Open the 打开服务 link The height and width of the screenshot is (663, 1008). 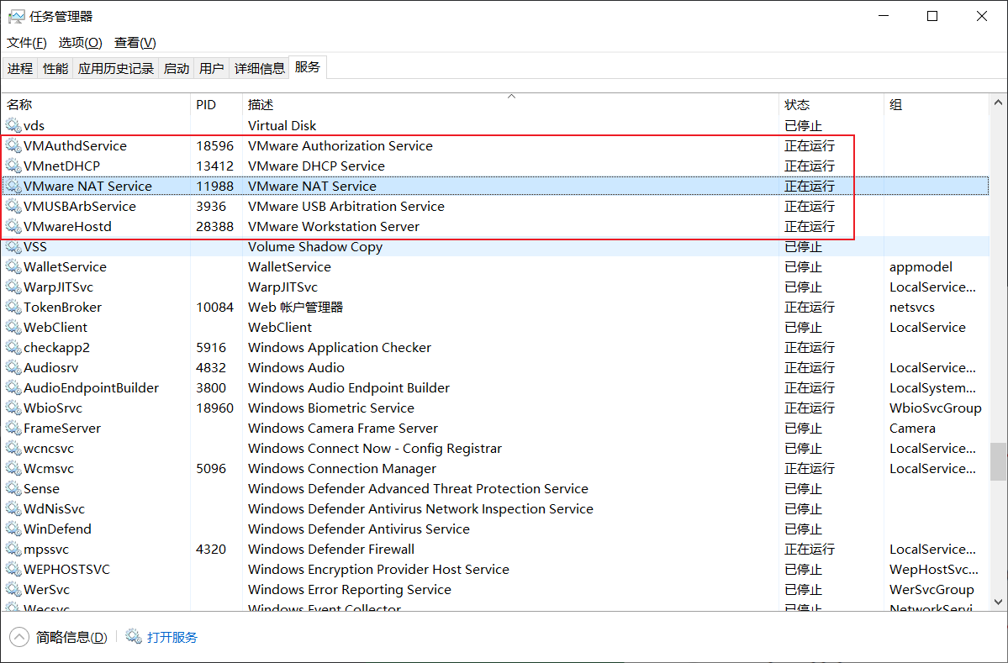pyautogui.click(x=172, y=637)
